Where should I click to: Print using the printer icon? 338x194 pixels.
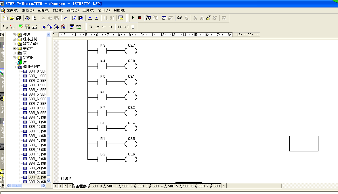point(28,18)
